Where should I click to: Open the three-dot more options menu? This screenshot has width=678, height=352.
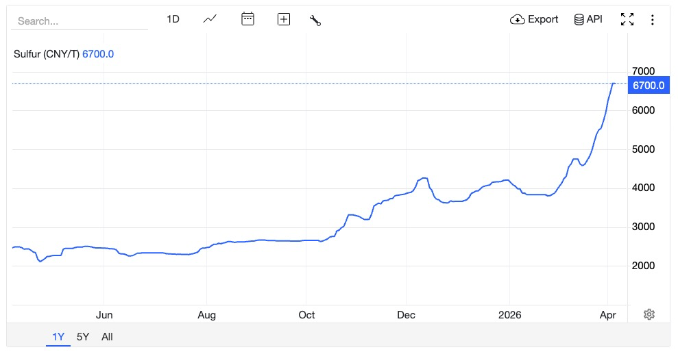point(652,19)
